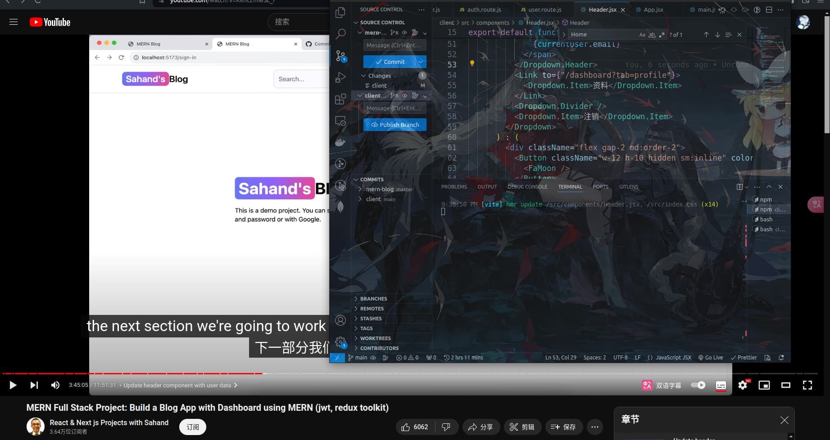Viewport: 830px width, 440px height.
Task: Go to next find match arrow
Action: click(x=717, y=35)
